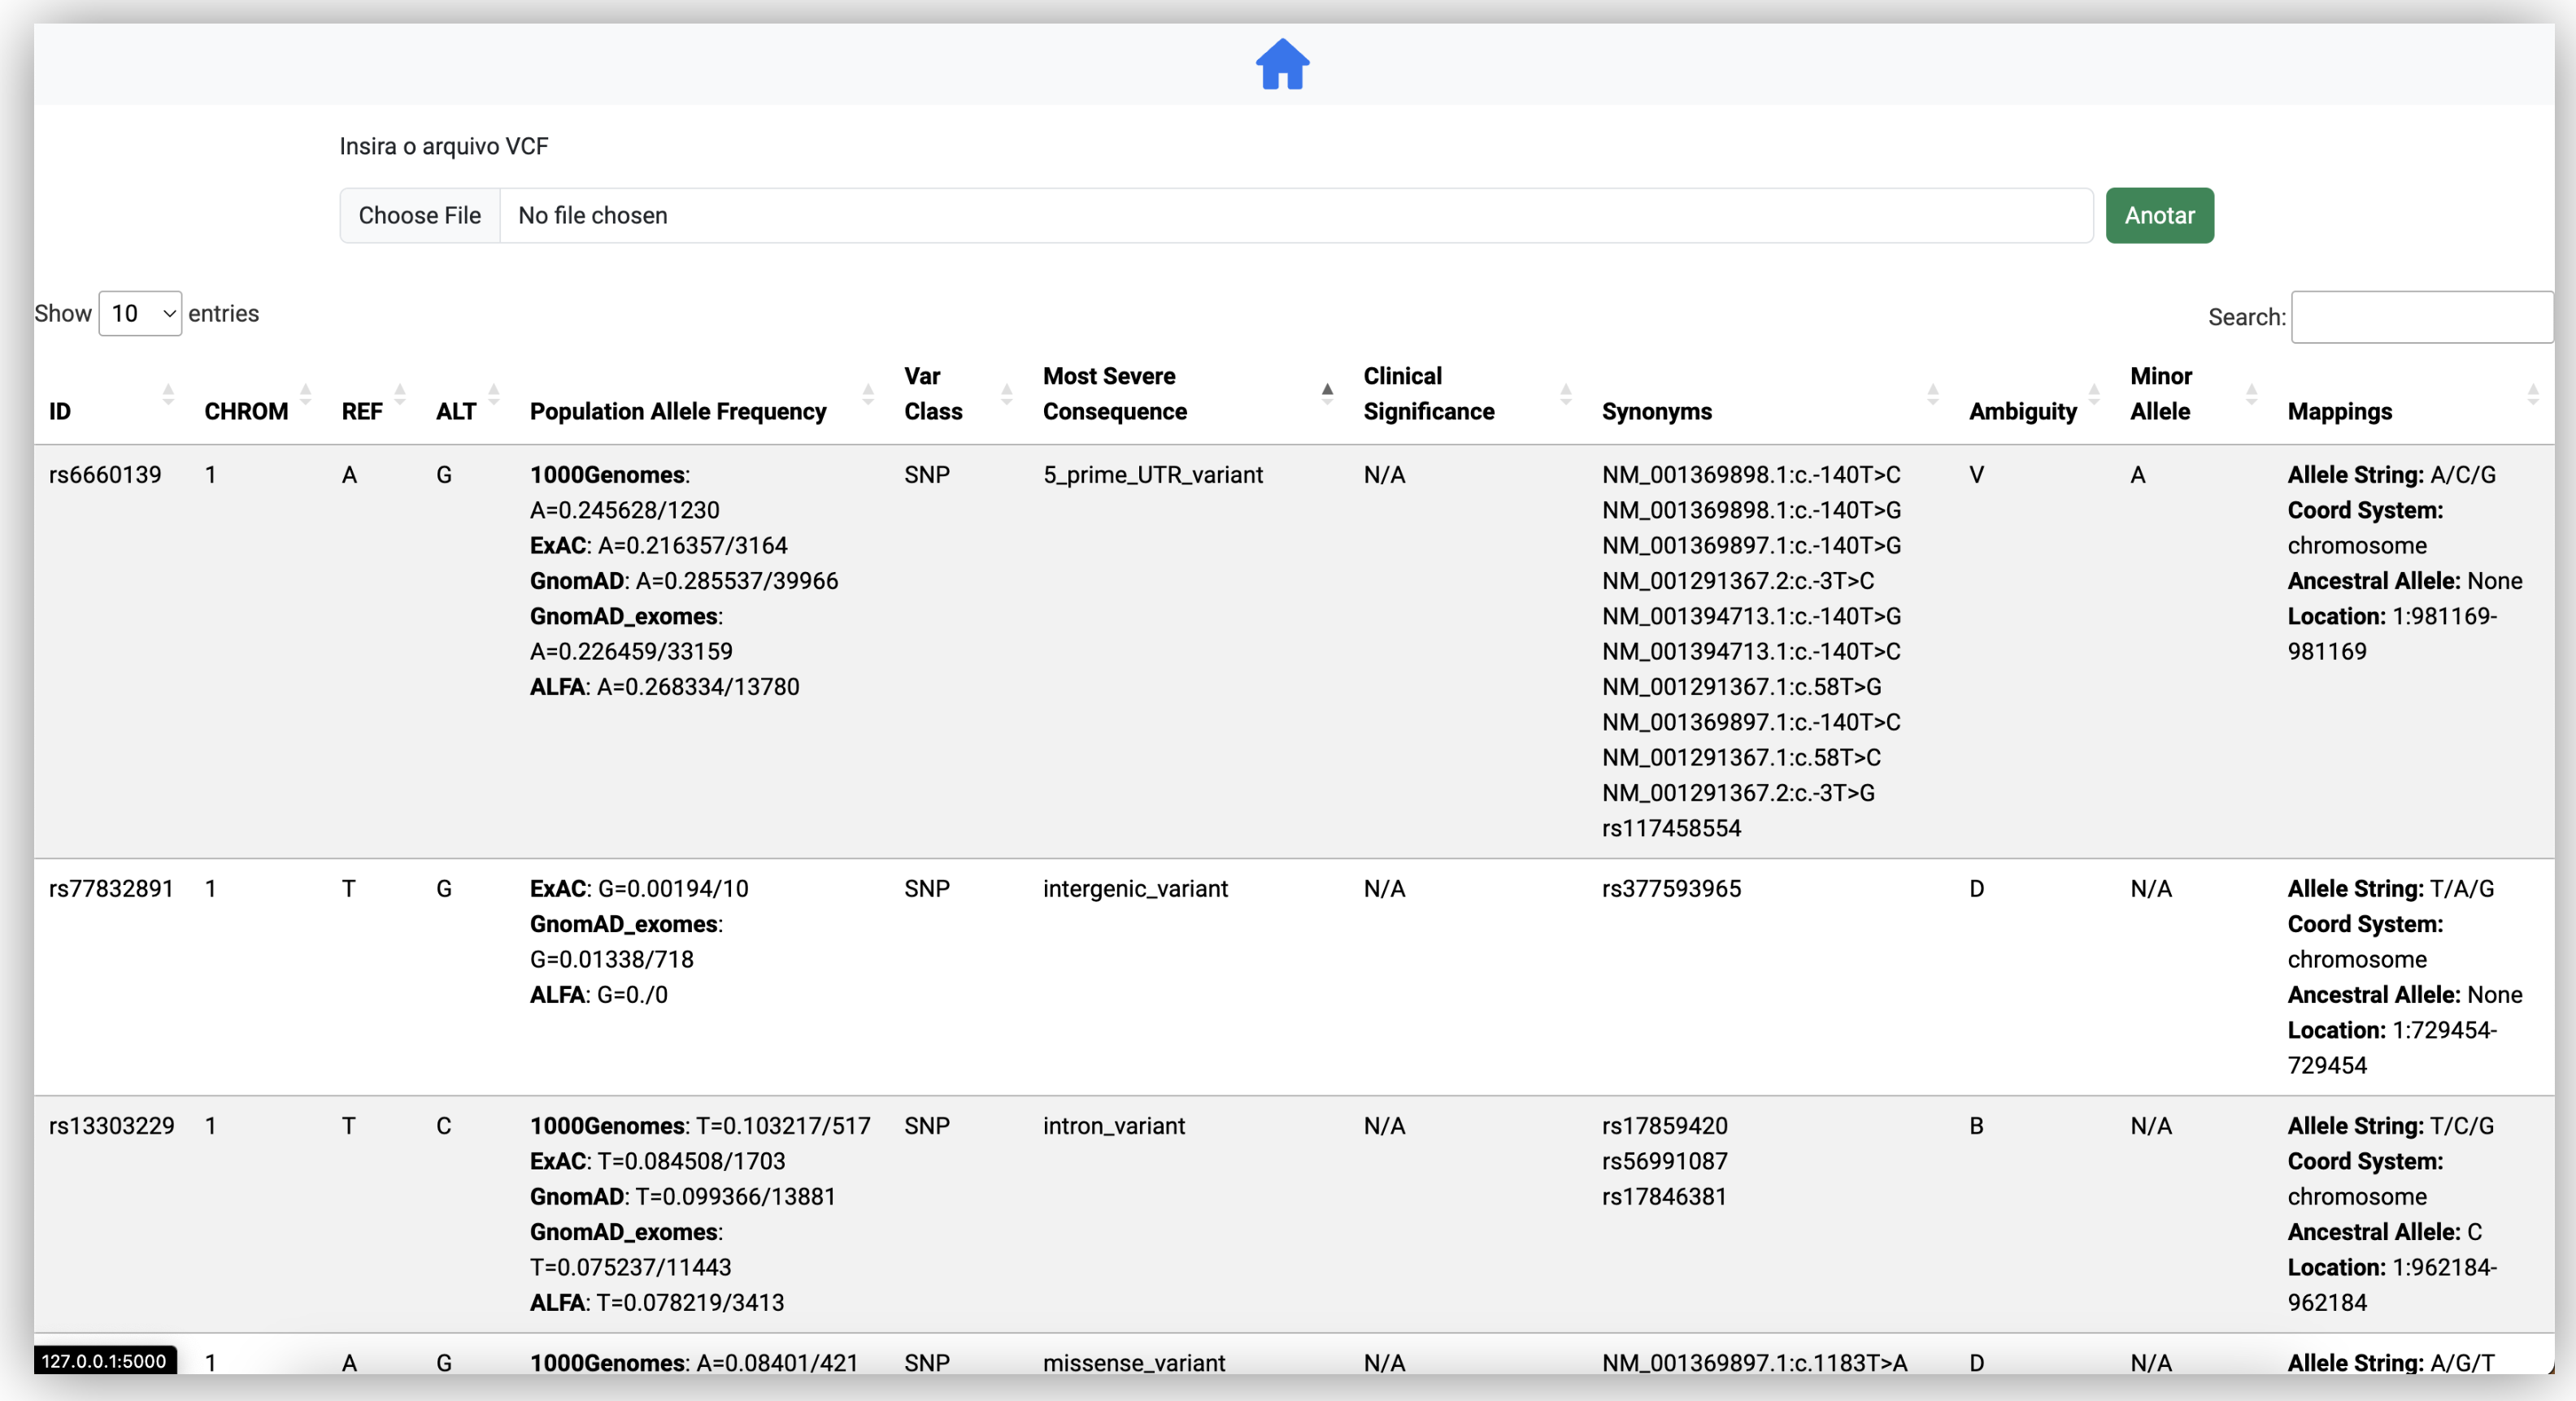Click Population Allele Frequency header label

click(x=678, y=412)
